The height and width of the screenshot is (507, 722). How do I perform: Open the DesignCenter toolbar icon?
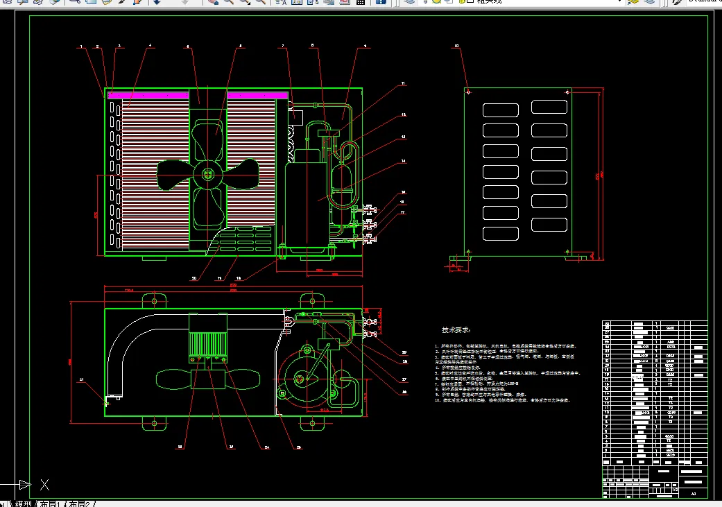(297, 2)
